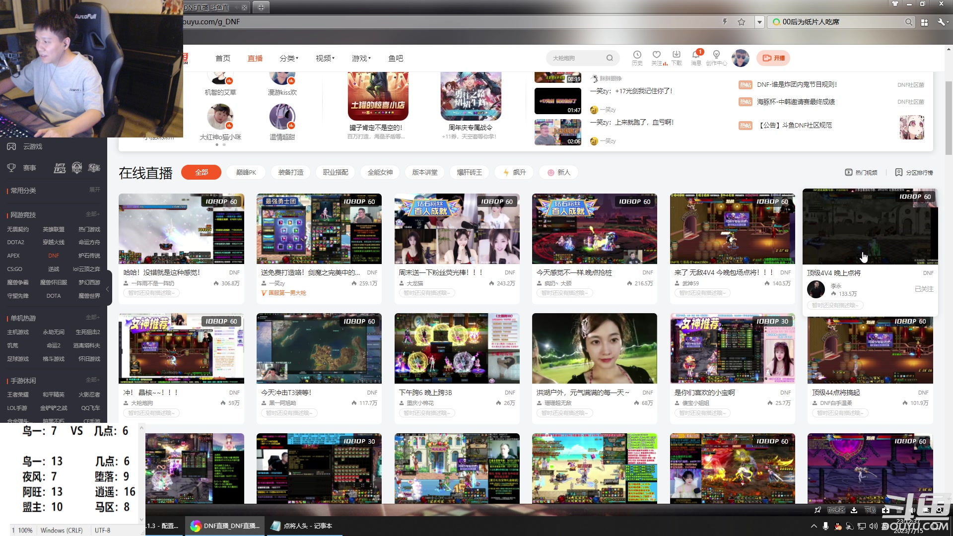Screen dimensions: 953x536
Task: Select the 装备打造 filter tab
Action: [291, 172]
